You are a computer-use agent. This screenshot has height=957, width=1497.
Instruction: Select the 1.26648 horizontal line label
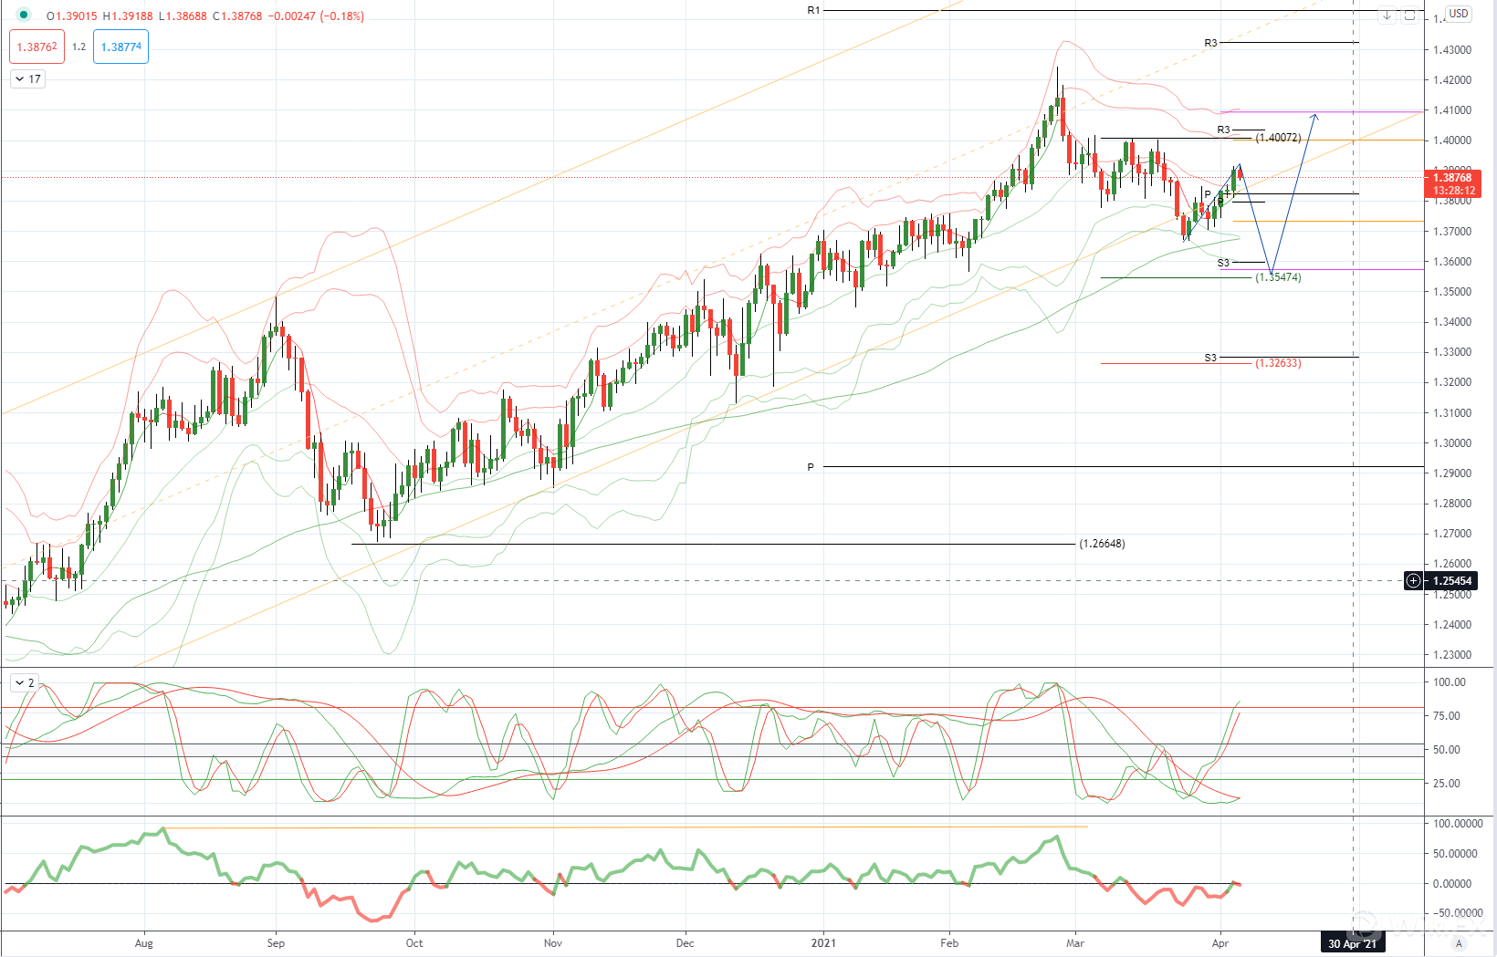pyautogui.click(x=1102, y=544)
